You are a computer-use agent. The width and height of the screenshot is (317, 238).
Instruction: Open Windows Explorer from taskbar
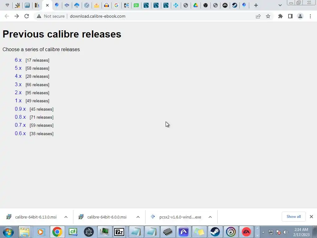point(24,232)
